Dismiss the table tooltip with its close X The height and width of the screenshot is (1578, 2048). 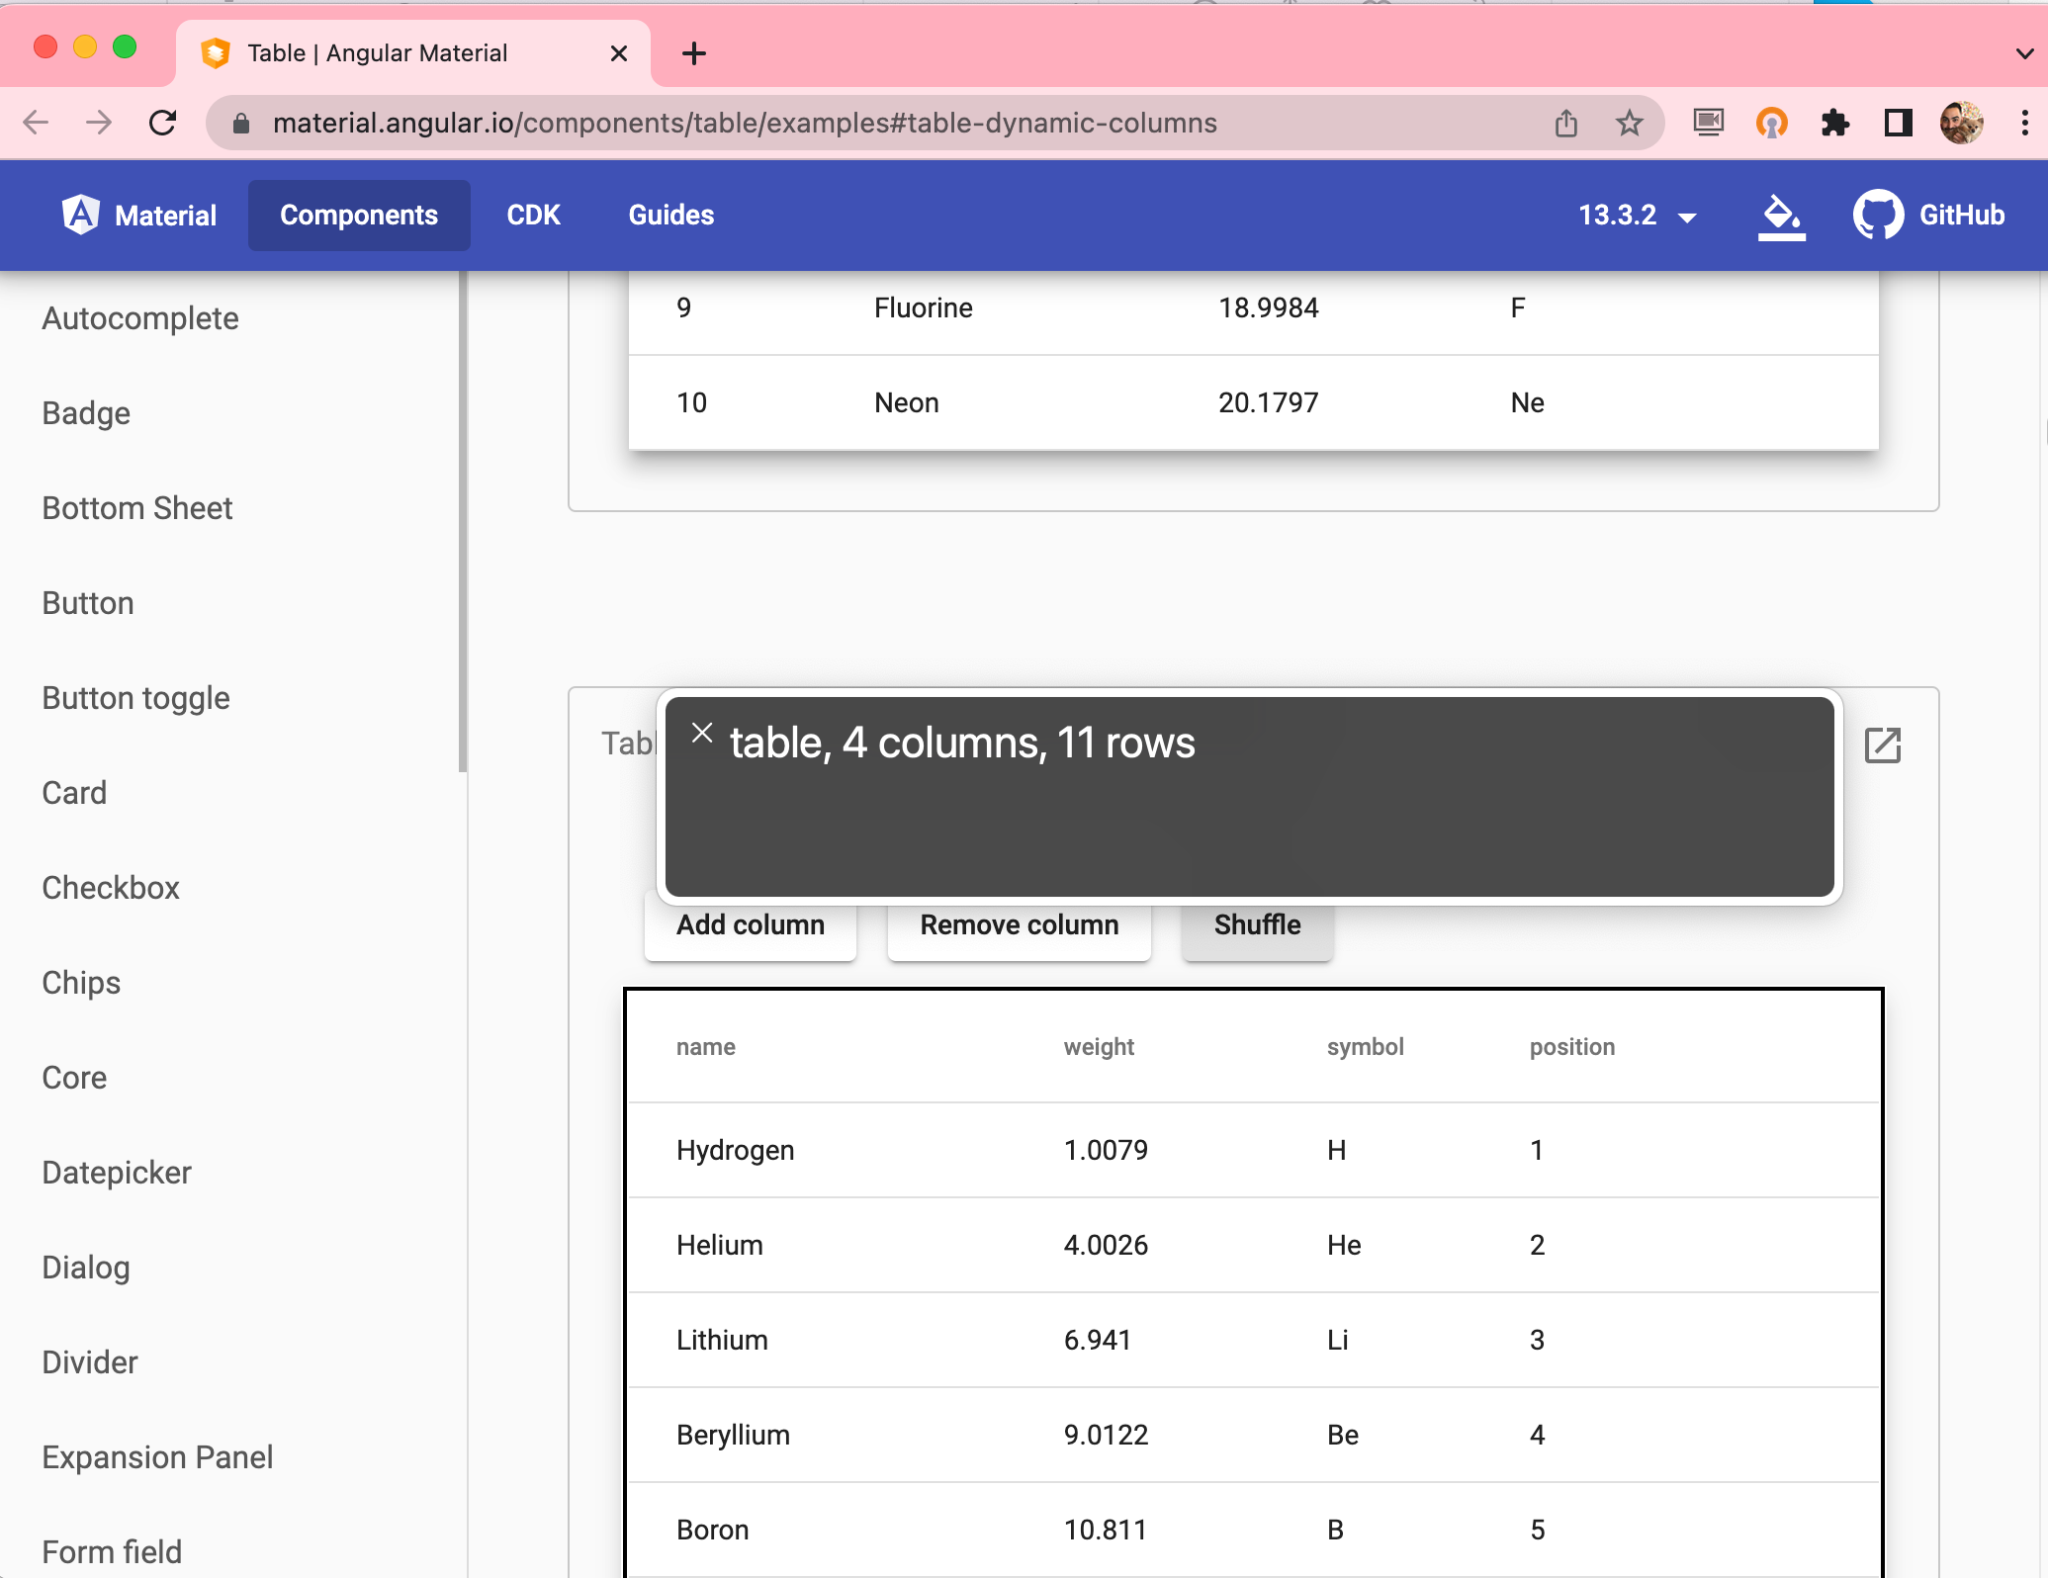click(702, 732)
